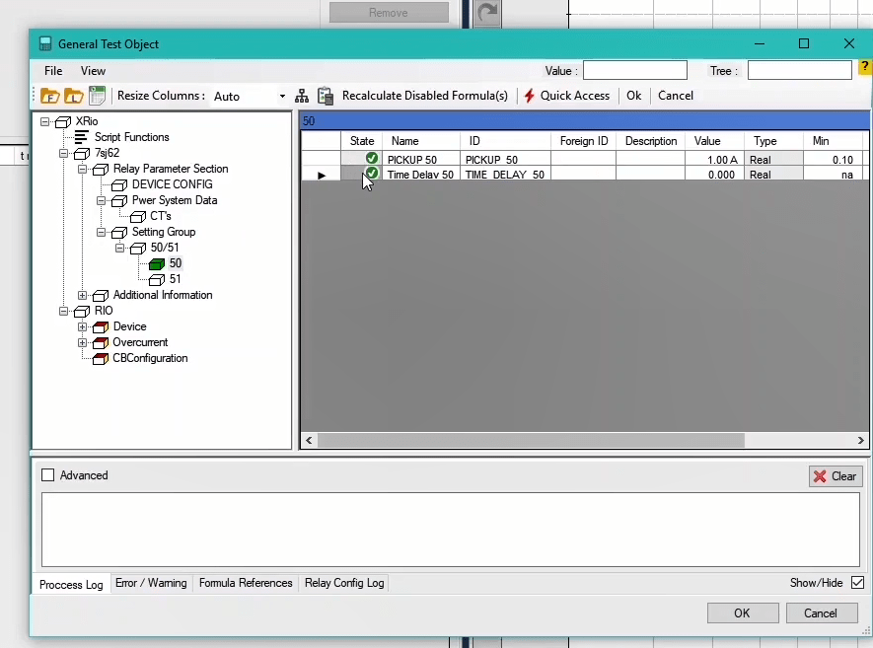
Task: Expand the Overcurrent node under RIO
Action: click(x=83, y=342)
